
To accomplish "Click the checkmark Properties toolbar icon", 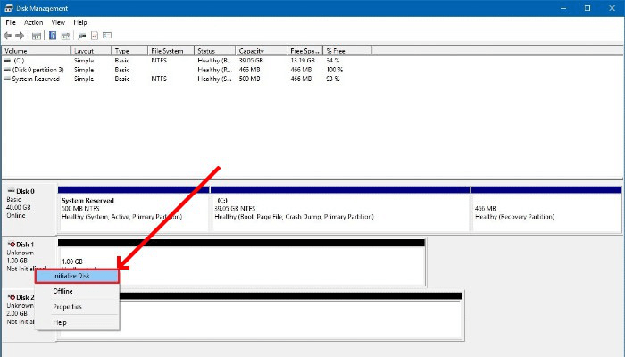I will 95,36.
